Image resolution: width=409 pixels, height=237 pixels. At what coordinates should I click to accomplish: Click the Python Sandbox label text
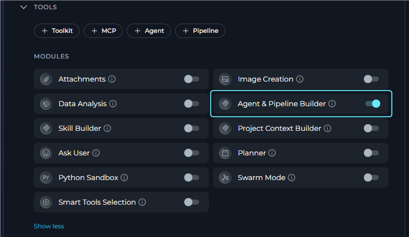[x=88, y=177]
